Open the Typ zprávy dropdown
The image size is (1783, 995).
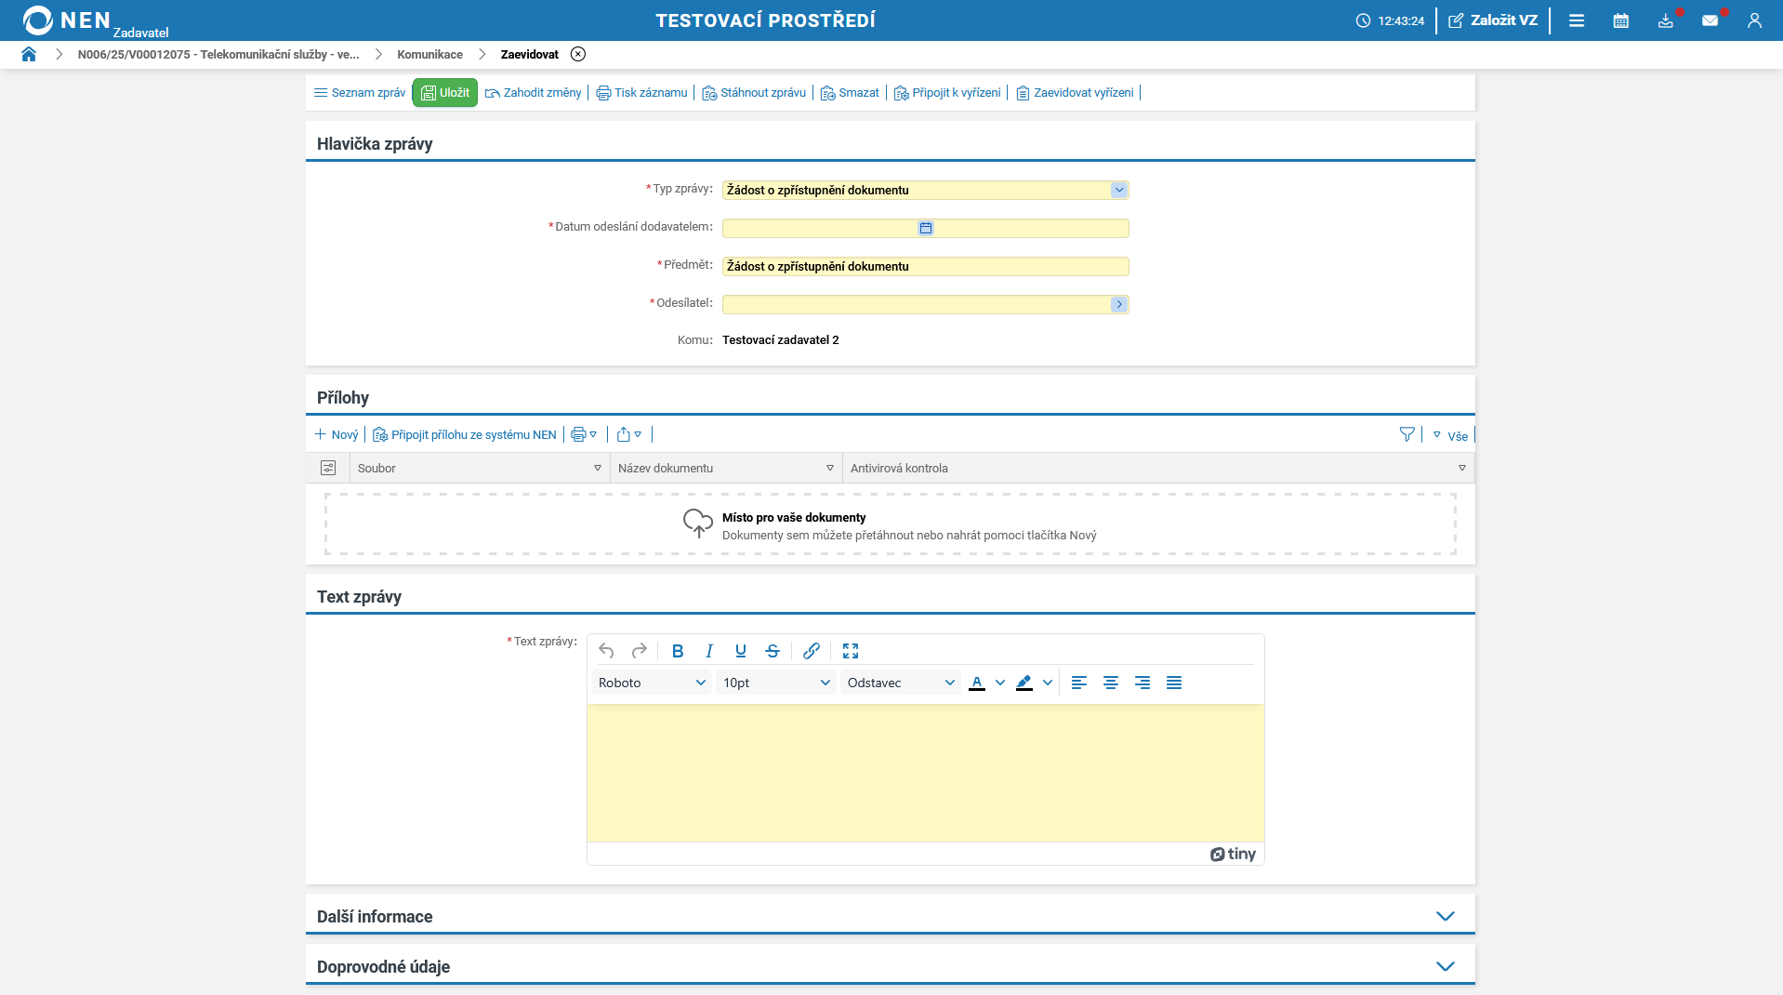[x=1118, y=190]
